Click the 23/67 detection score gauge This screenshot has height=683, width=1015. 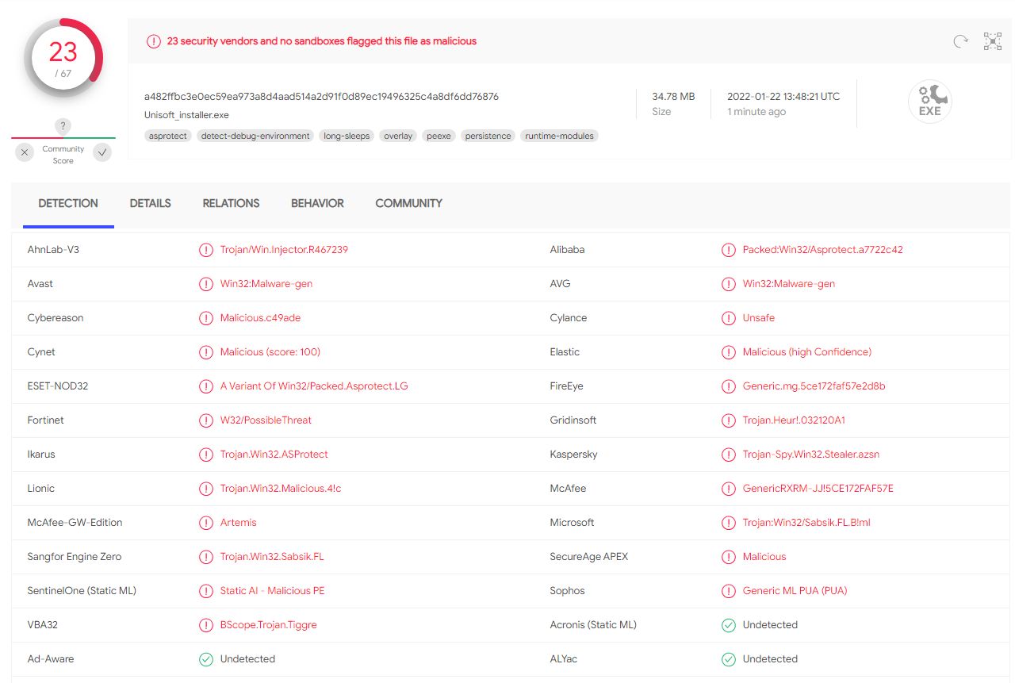click(63, 58)
